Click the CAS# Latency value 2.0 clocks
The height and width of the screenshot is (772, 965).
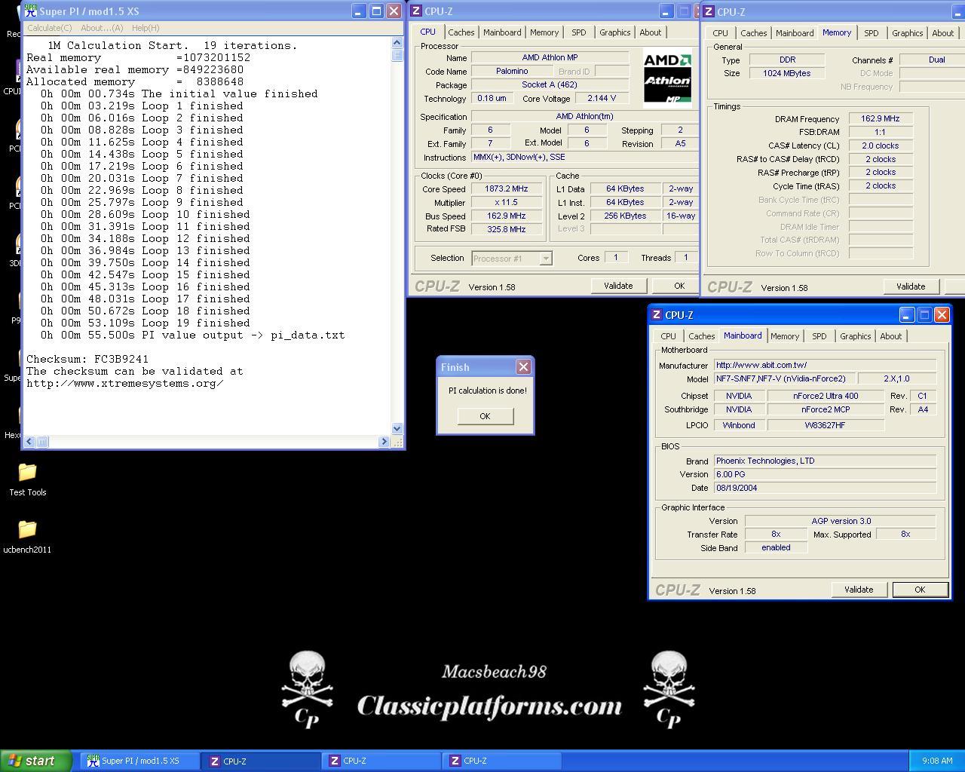click(x=881, y=146)
